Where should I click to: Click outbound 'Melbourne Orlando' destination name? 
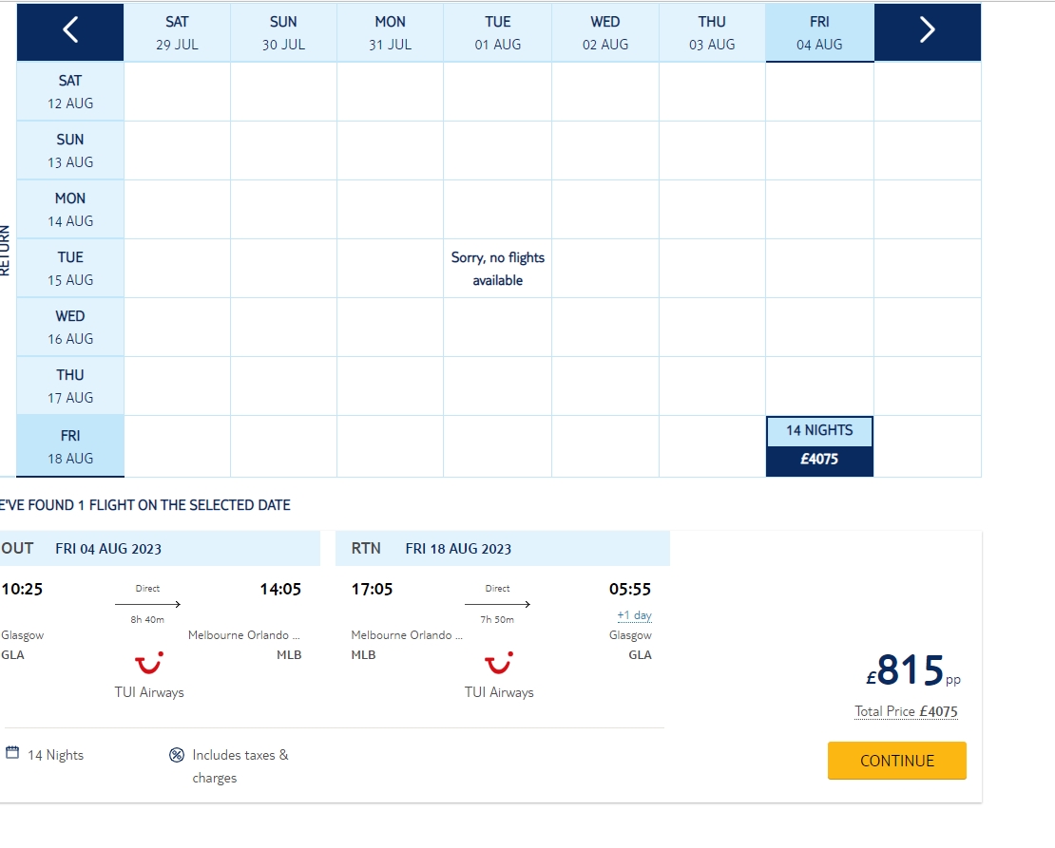click(244, 635)
